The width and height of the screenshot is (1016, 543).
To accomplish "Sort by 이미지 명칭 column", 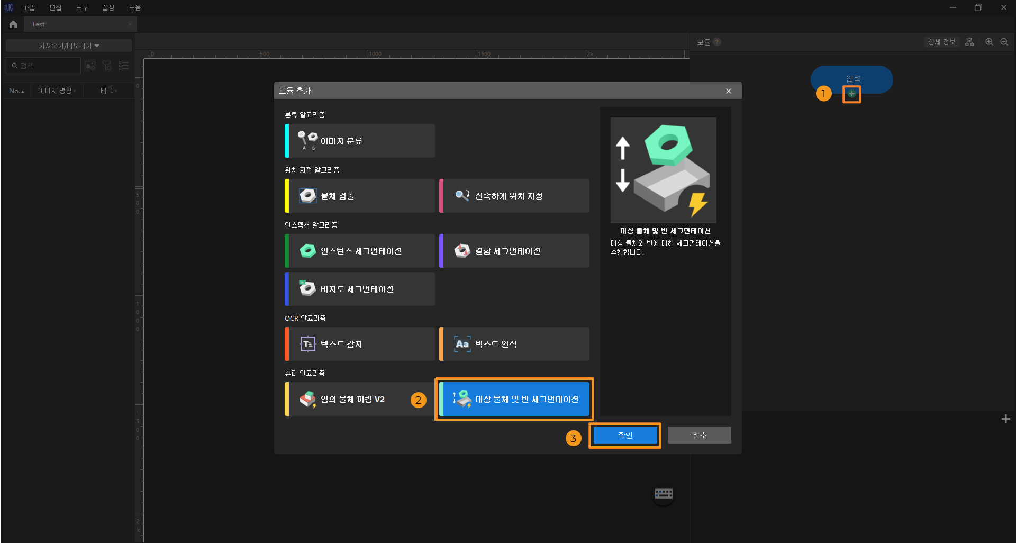I will pos(57,91).
